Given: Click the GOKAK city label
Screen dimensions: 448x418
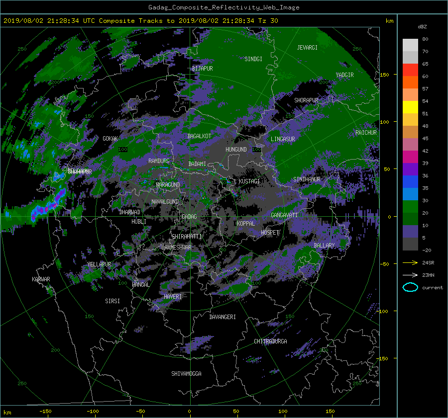Looking at the screenshot, I should (x=110, y=139).
